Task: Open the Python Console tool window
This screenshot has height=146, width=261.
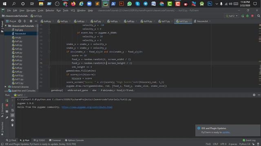Action: [74, 140]
